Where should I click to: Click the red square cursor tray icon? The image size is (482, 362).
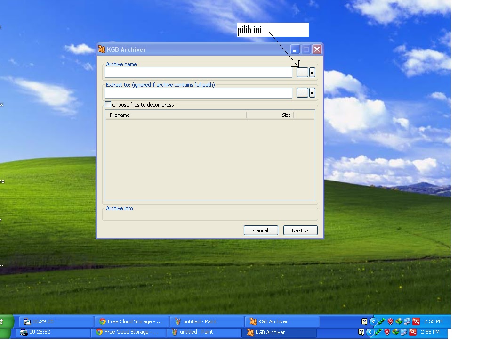click(416, 321)
